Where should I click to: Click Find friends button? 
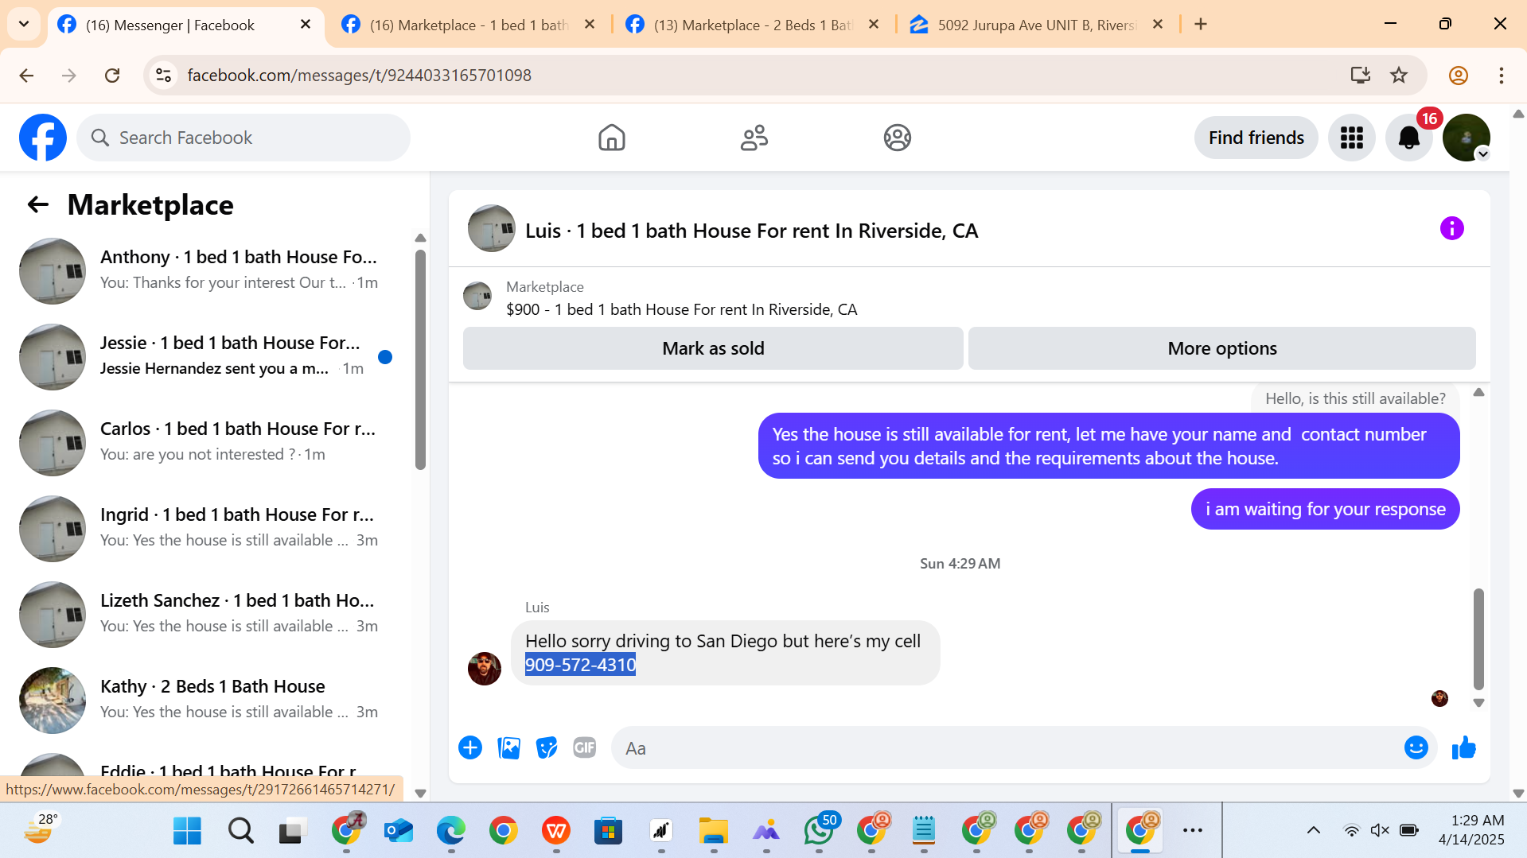coord(1256,138)
